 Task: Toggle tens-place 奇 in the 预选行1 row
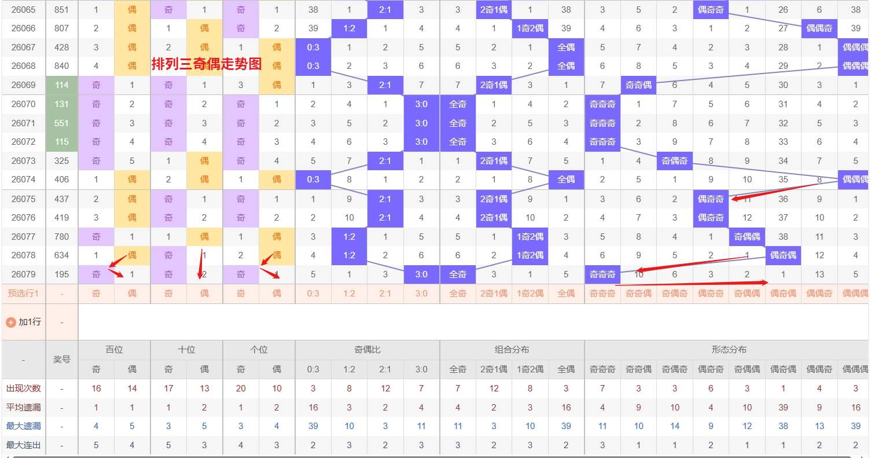coord(168,294)
